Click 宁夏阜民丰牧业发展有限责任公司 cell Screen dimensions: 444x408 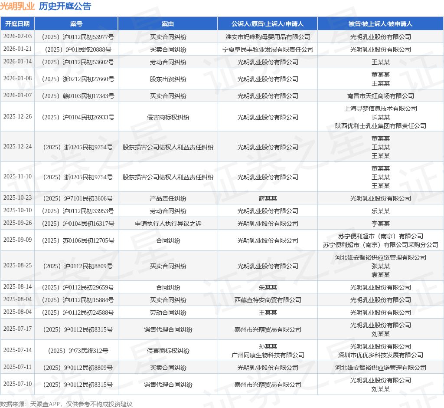point(268,49)
